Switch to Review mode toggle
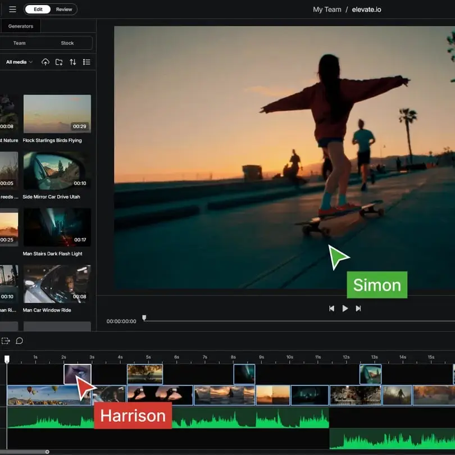 [63, 10]
